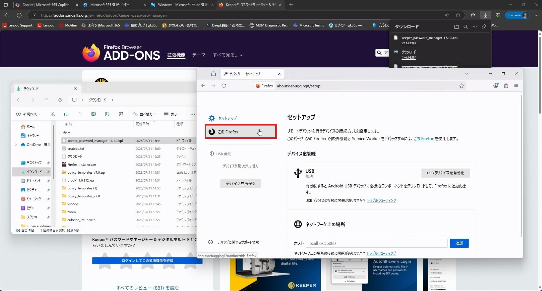The width and height of the screenshot is (542, 291).
Task: Reload the about:debugging page in Firefox
Action: pyautogui.click(x=224, y=86)
